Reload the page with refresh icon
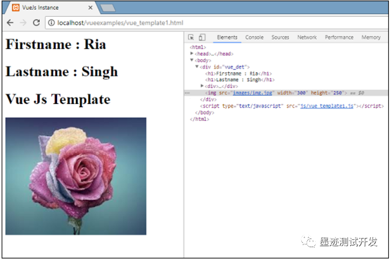Image resolution: width=390 pixels, height=259 pixels. click(37, 23)
